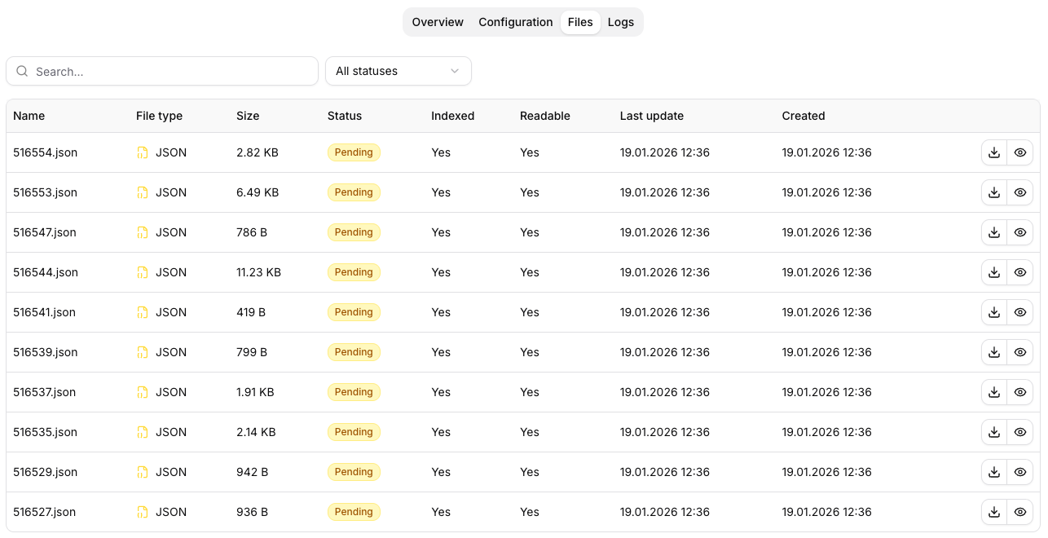Screen dimensions: 1048x538
Task: Open the 516553.json file name
Action: point(45,192)
